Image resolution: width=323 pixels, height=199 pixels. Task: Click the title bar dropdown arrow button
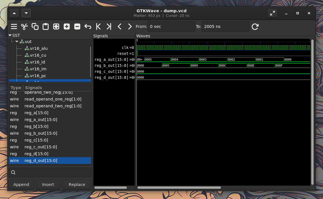point(26,13)
